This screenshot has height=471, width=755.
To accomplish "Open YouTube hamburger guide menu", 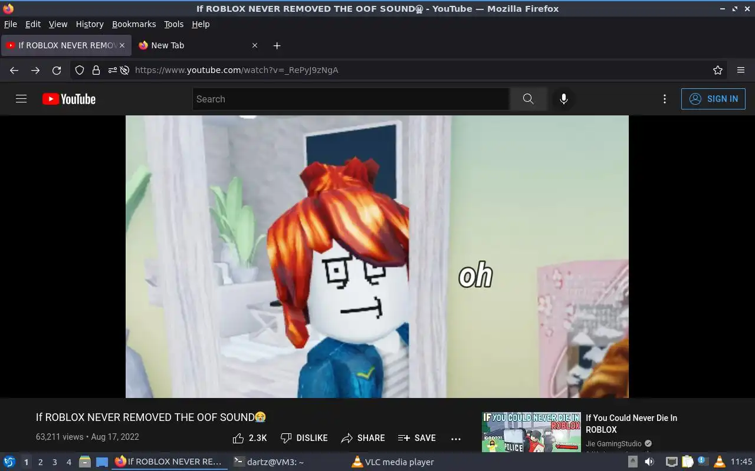I will 21,99.
